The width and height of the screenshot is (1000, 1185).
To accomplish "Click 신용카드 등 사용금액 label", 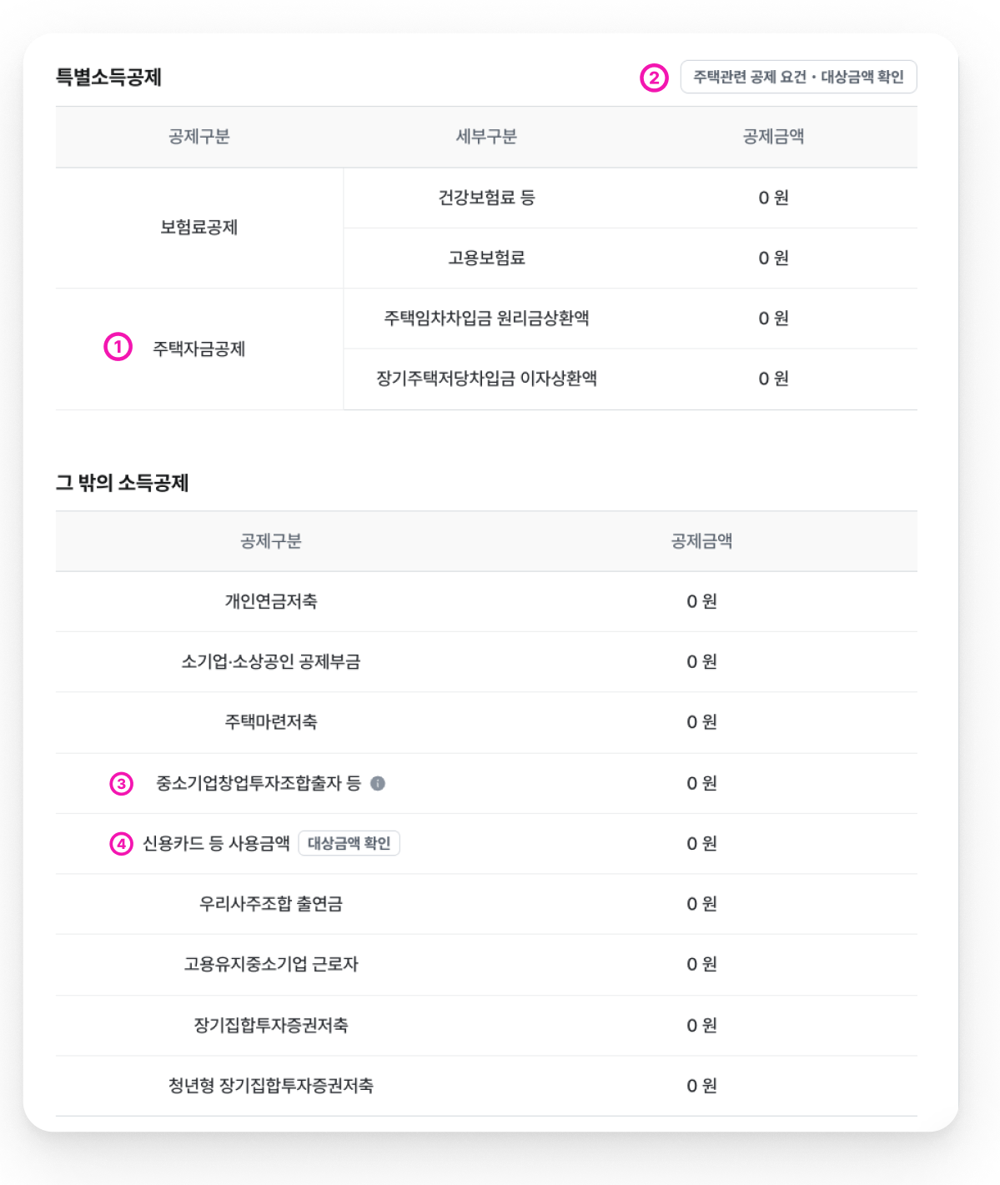I will pyautogui.click(x=216, y=843).
